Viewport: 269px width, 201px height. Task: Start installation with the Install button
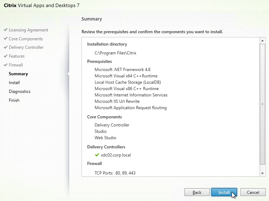click(x=224, y=192)
